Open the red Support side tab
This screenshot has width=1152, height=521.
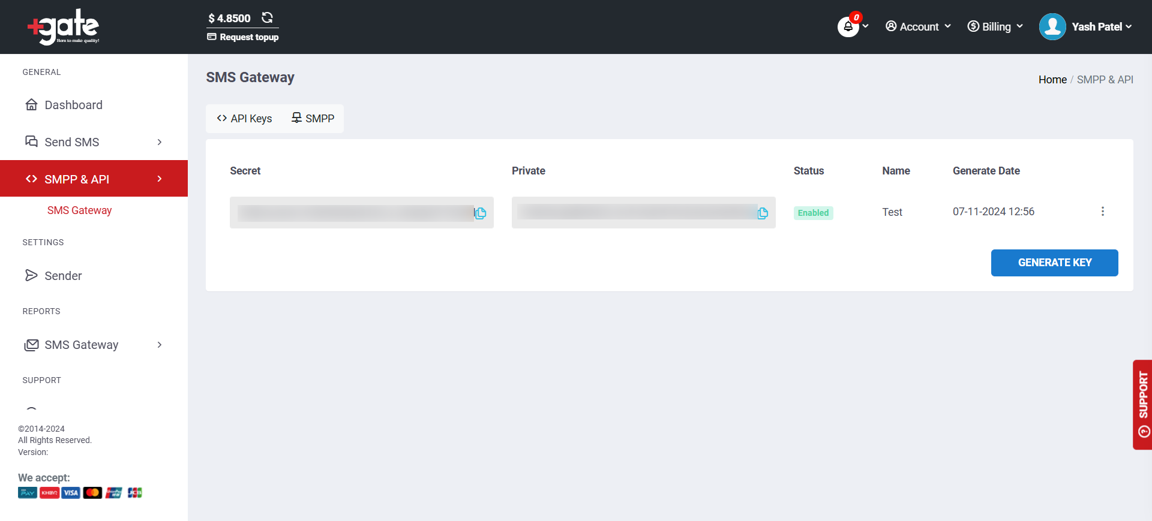coord(1142,404)
